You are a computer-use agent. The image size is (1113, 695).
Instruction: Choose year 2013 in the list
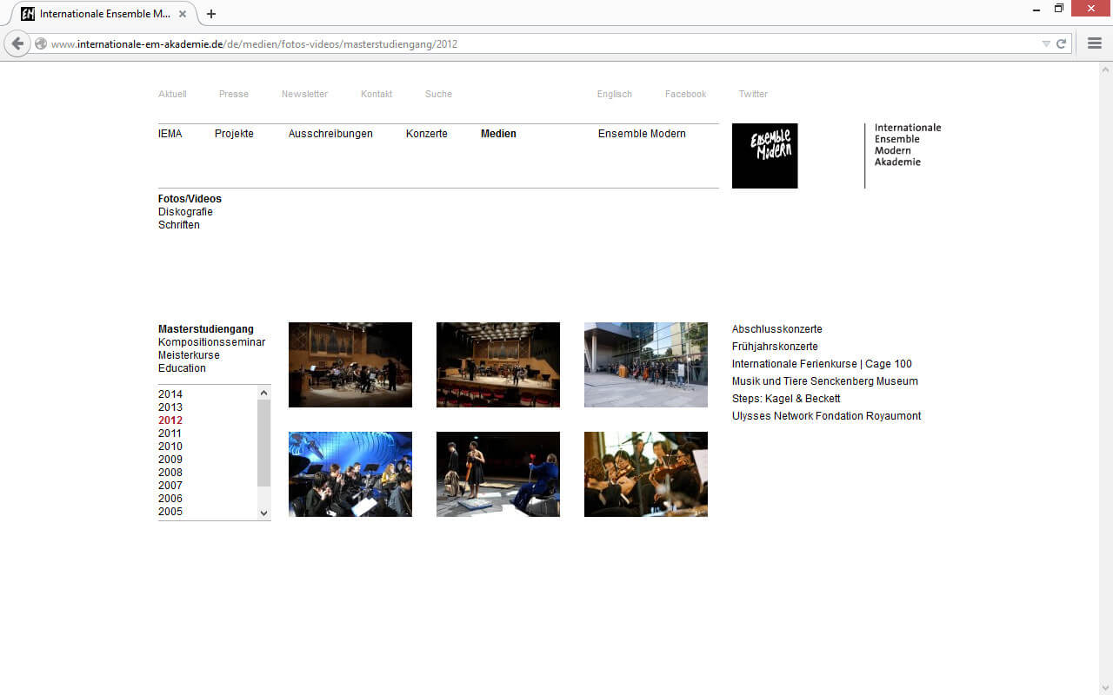point(170,407)
